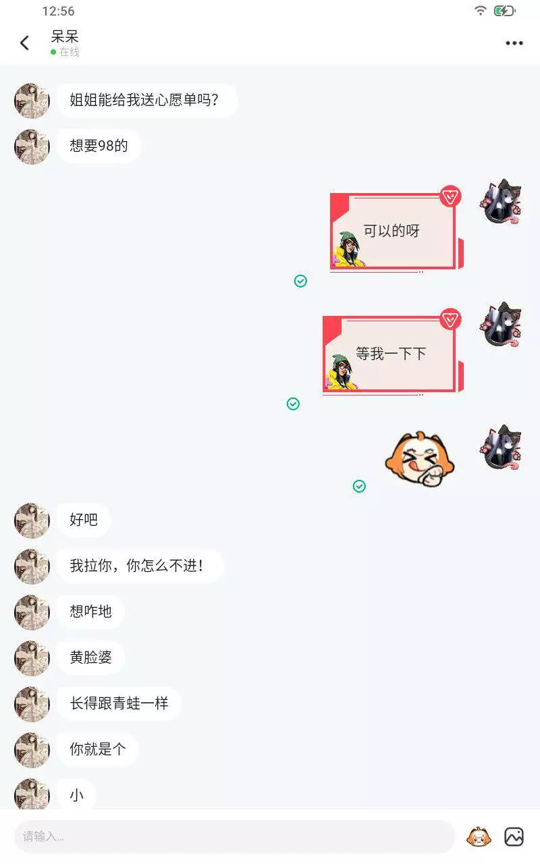Open the emoji sticker picker icon

coord(479,837)
